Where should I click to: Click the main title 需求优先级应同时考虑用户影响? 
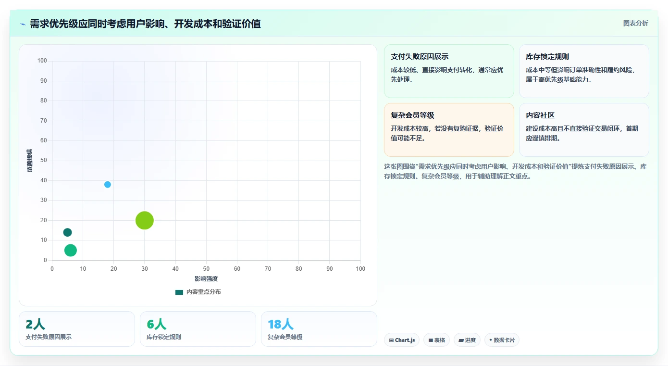(145, 24)
